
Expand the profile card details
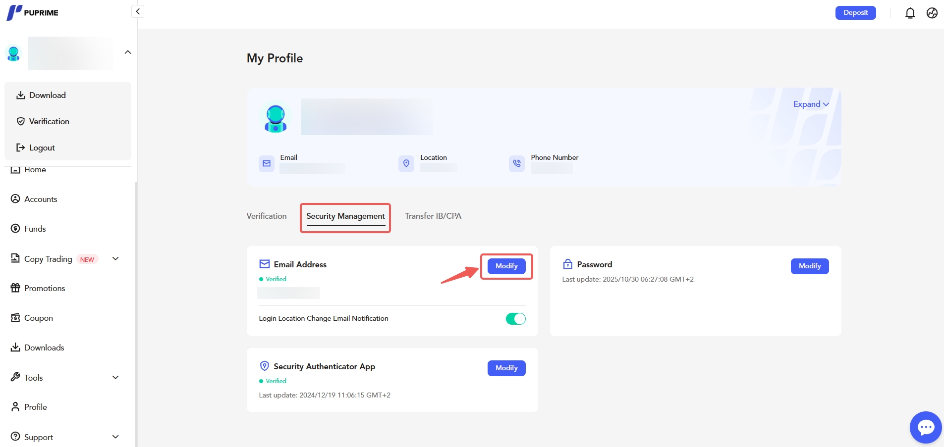(x=811, y=104)
